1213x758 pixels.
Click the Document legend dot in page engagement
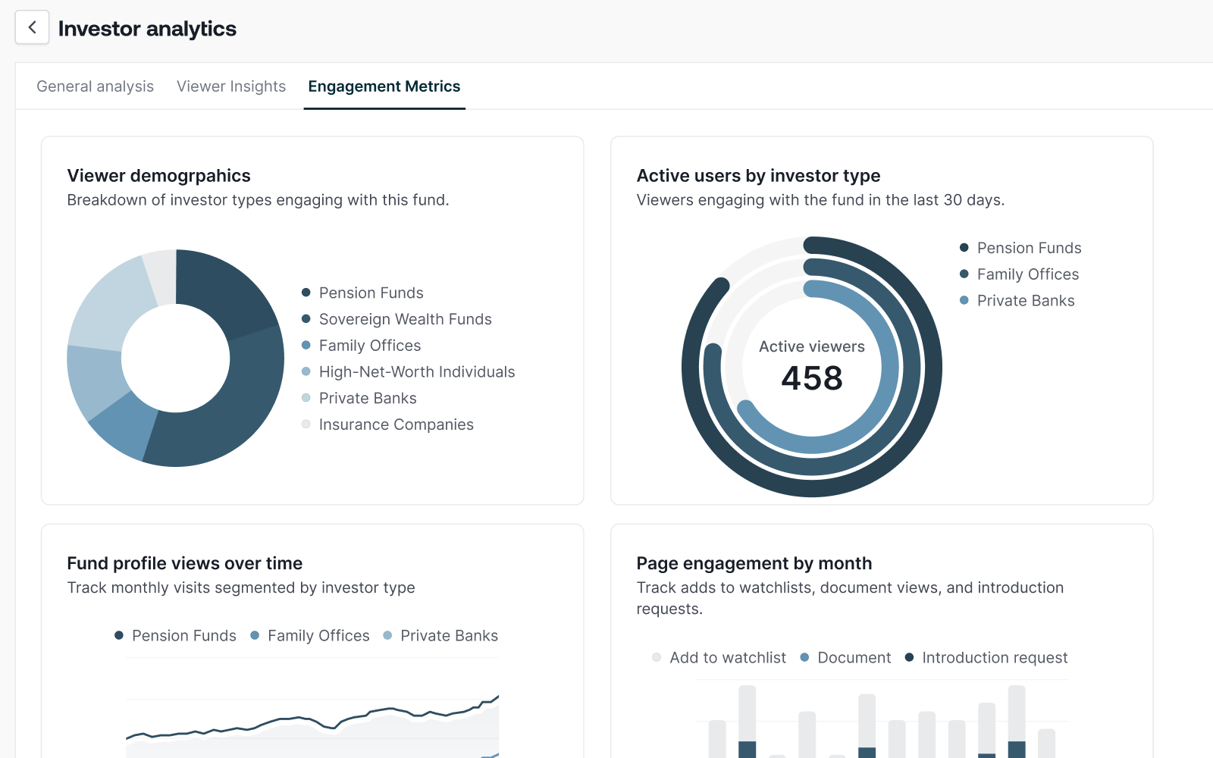click(804, 657)
